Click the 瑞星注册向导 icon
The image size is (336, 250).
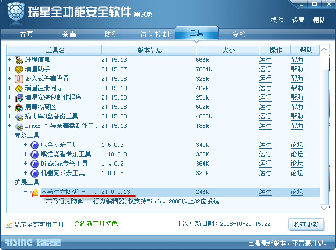click(19, 89)
